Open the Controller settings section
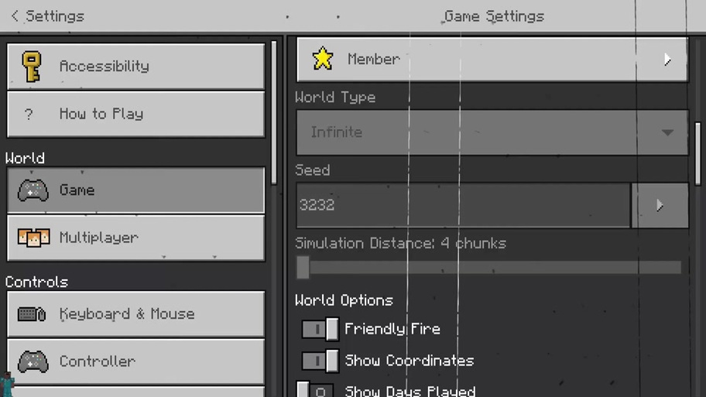Screen dimensions: 706x397 pyautogui.click(x=136, y=361)
